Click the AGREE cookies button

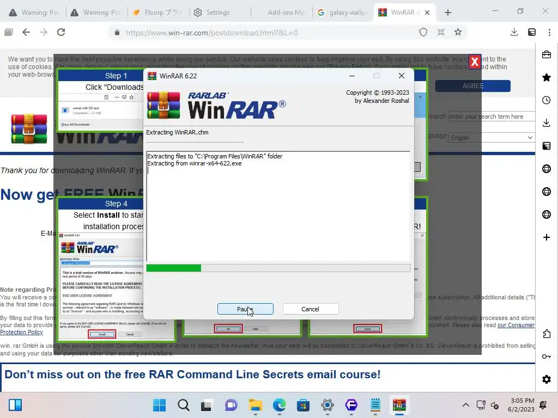472,85
